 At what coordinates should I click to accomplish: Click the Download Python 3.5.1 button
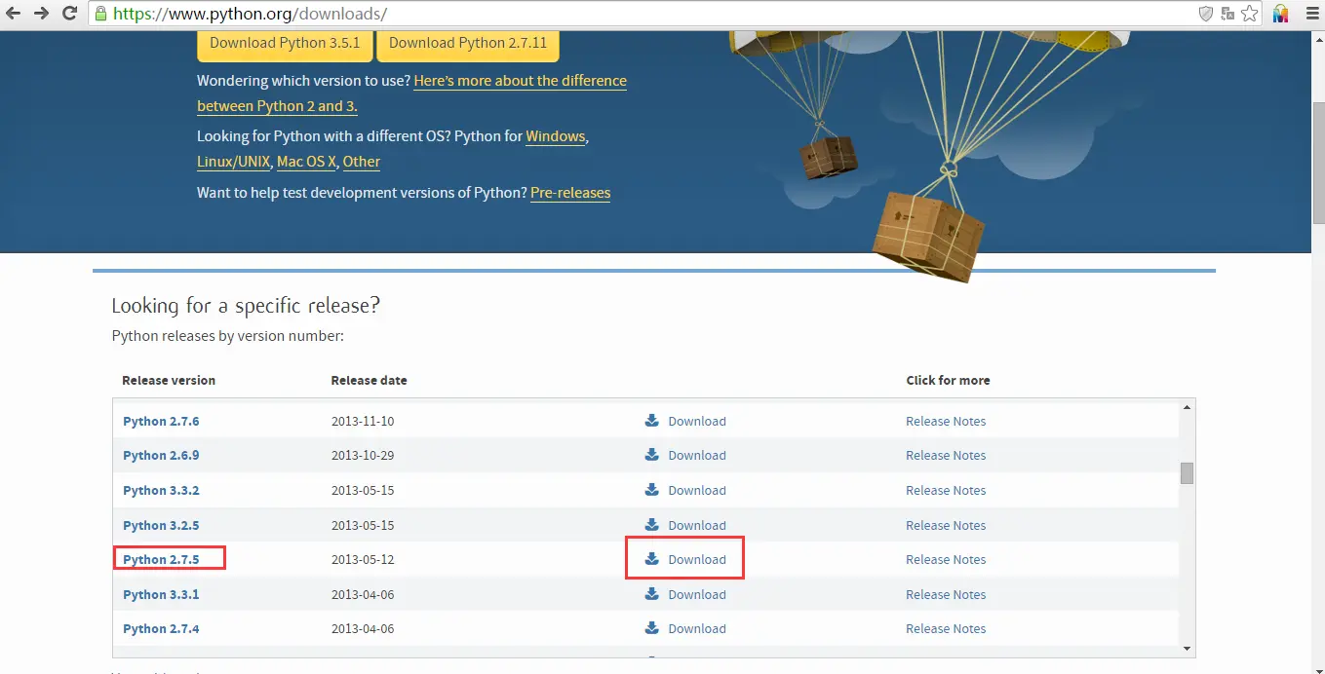point(285,43)
